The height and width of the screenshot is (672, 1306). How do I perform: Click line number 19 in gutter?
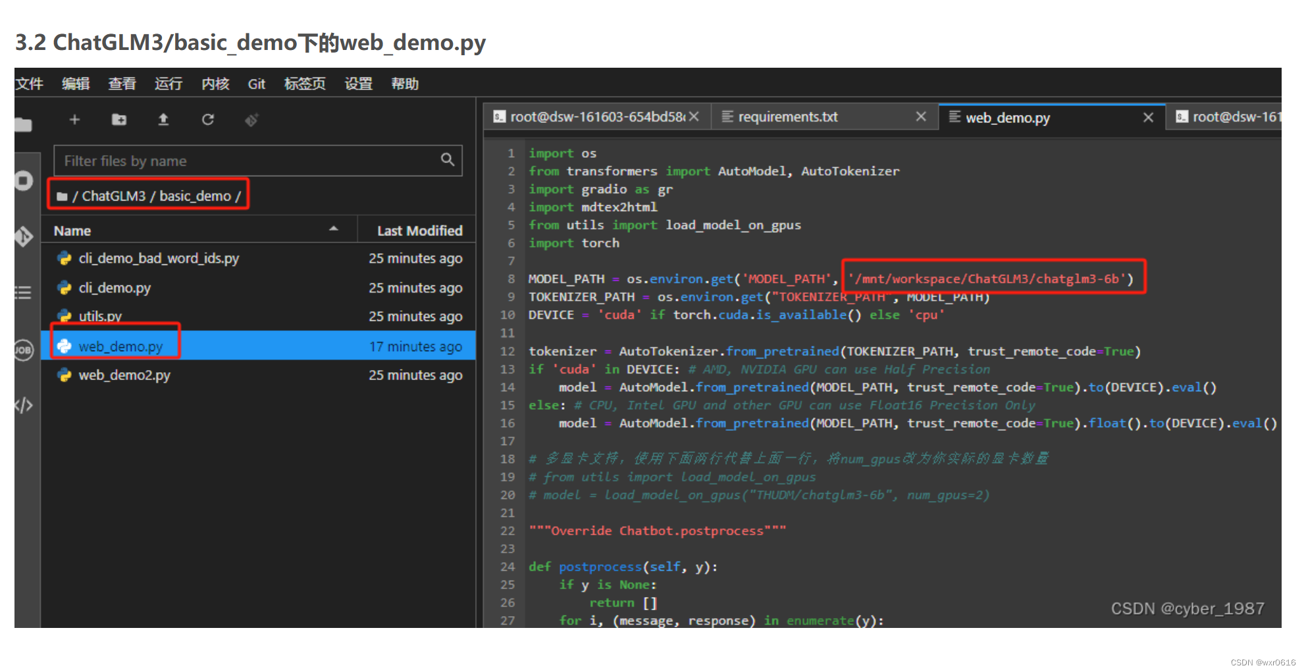click(508, 477)
